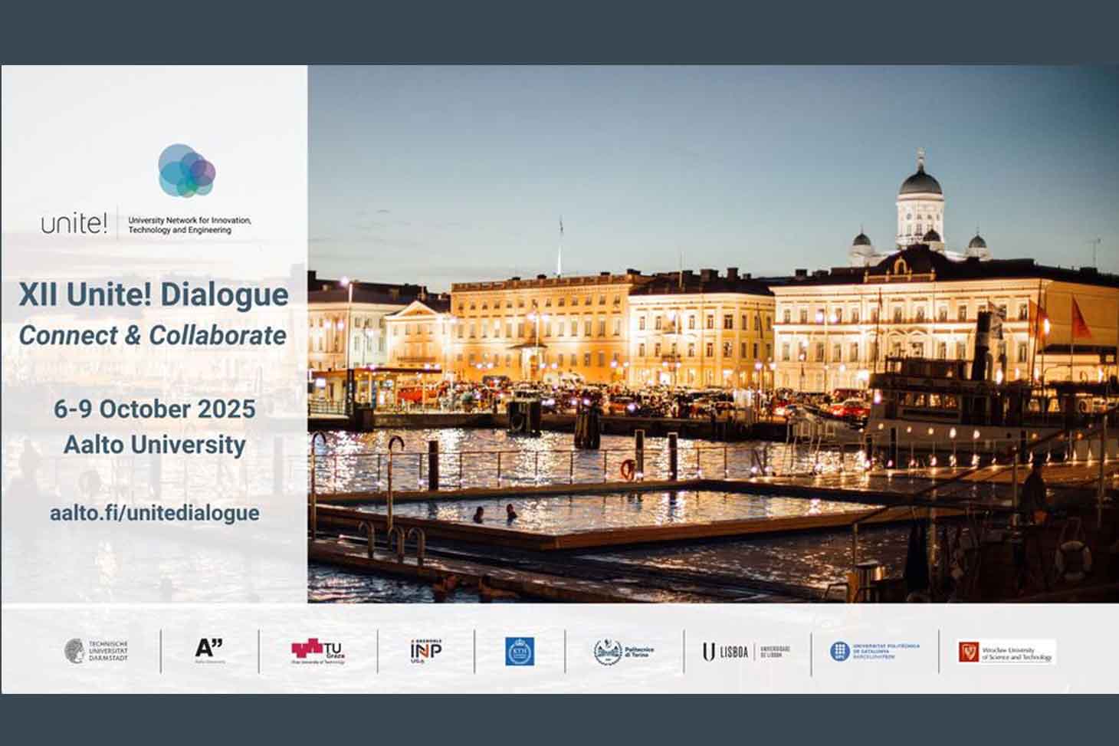Viewport: 1119px width, 746px height.
Task: Click the XII Unite! Dialogue title
Action: coord(153,294)
